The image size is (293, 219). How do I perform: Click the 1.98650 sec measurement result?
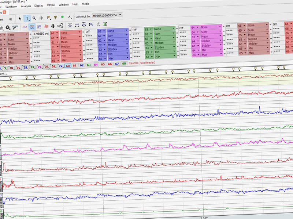pos(41,34)
